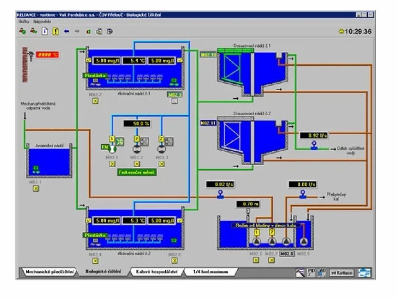This screenshot has width=397, height=300.
Task: Click the forward arrow navigation icon
Action: (77, 31)
